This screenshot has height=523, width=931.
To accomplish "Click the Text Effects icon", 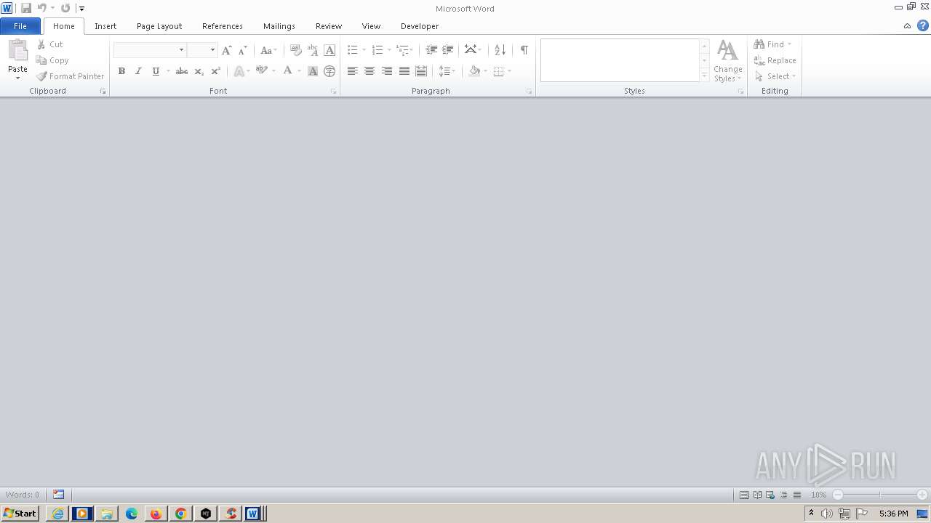I will (x=239, y=71).
